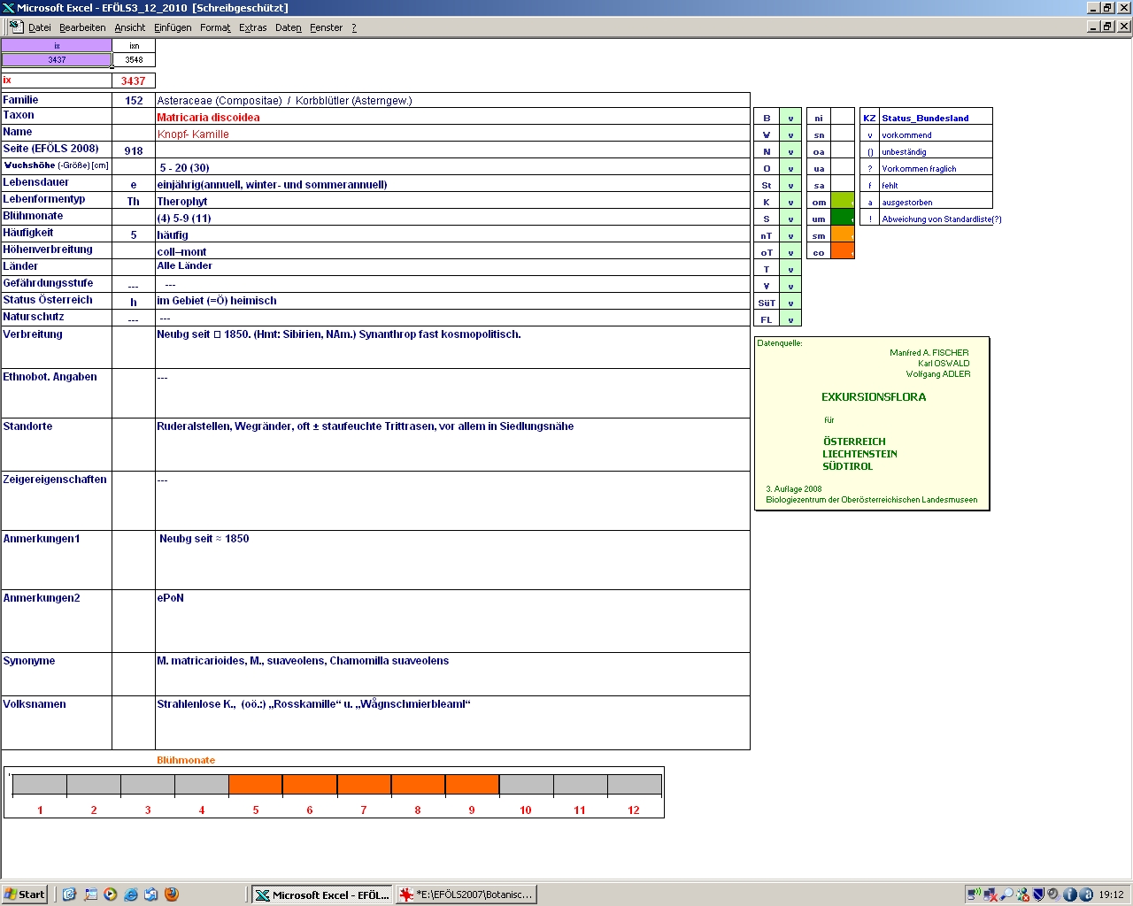Click the dark green 'um' color cell

[x=843, y=219]
